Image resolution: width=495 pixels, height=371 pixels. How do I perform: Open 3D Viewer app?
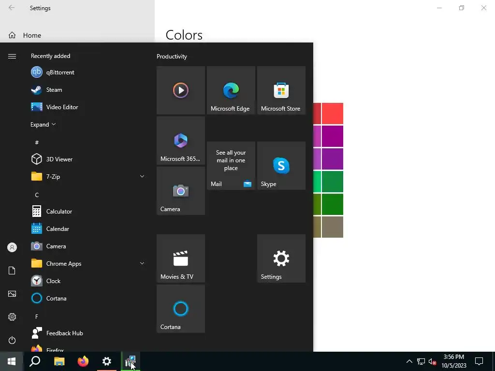point(88,159)
